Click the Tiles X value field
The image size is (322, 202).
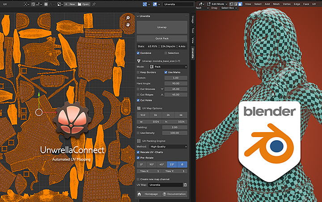(x=149, y=171)
